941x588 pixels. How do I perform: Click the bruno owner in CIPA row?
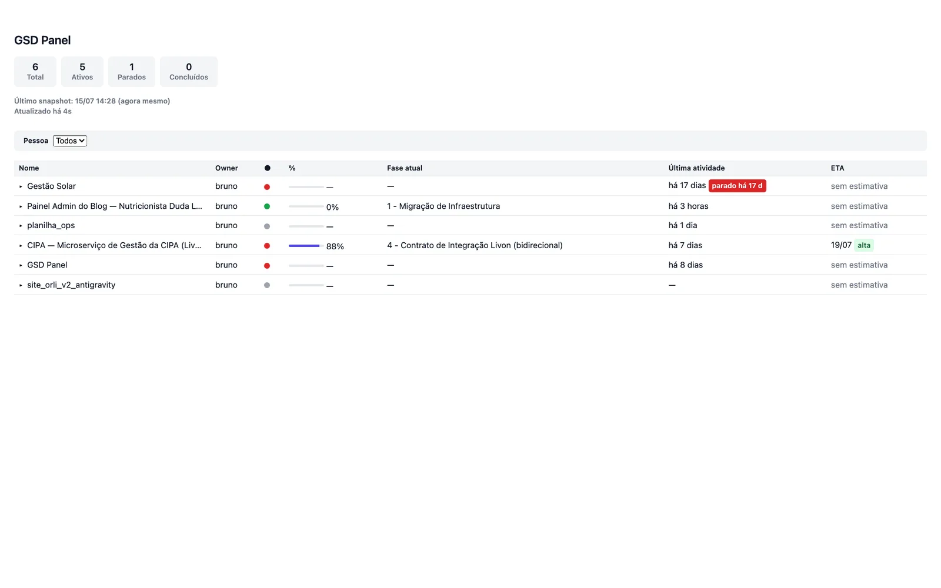(x=226, y=246)
